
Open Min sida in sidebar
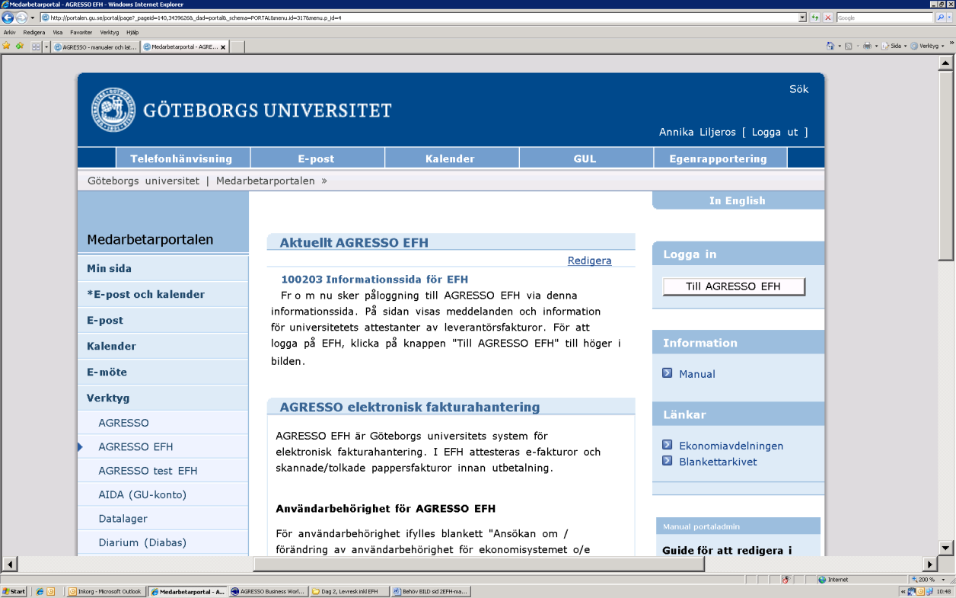click(x=163, y=268)
